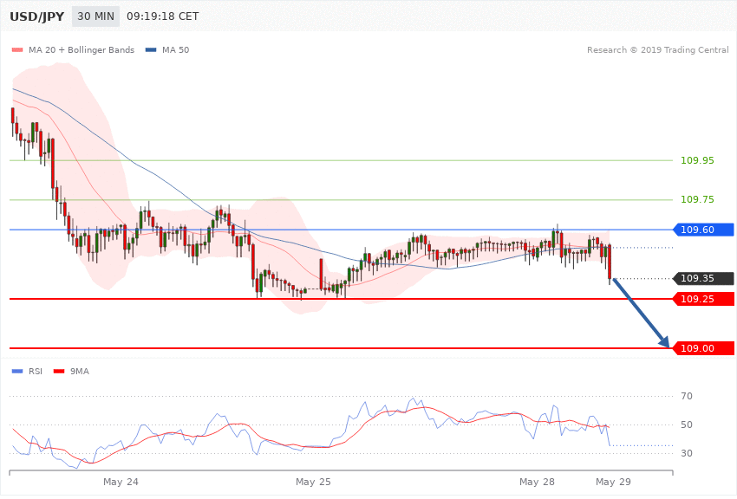Viewport: 737px width, 499px height.
Task: Click the MA 50 blue legend swatch
Action: (151, 49)
